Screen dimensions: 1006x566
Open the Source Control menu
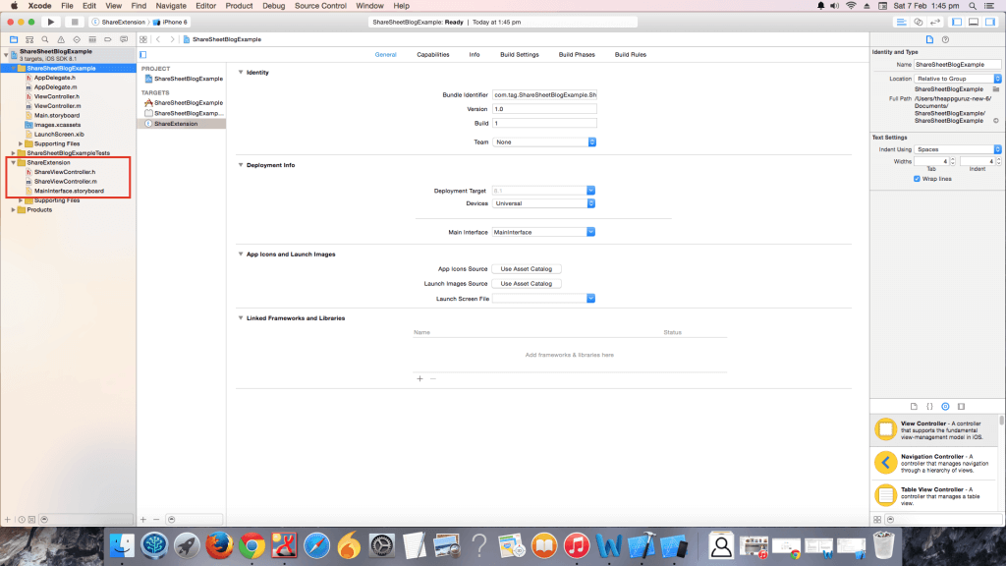pos(320,6)
